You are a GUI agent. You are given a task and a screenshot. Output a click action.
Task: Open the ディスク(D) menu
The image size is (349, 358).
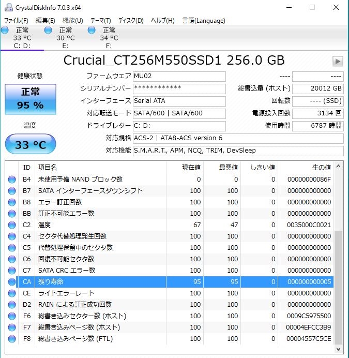(131, 21)
